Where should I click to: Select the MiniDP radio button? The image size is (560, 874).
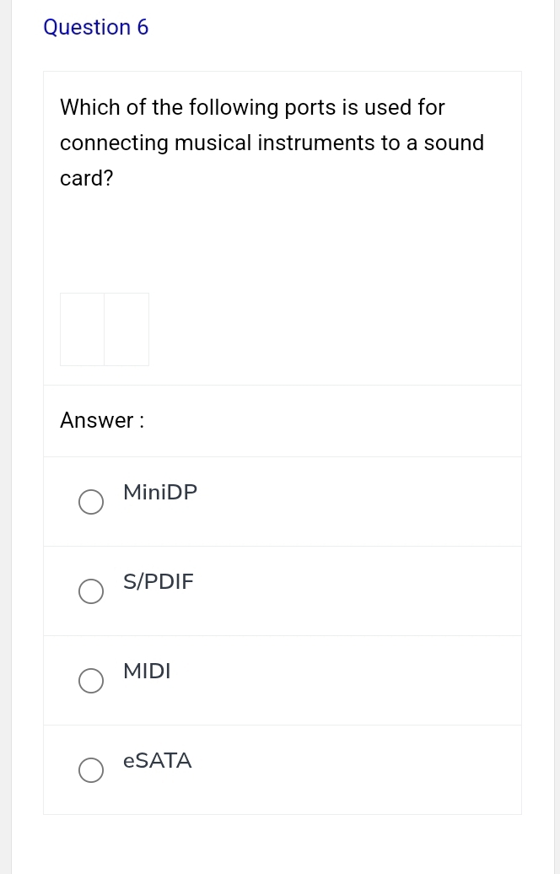(x=91, y=502)
